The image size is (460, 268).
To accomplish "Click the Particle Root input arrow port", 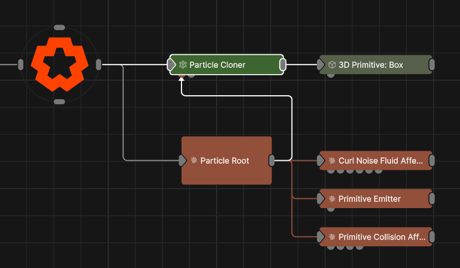I will (x=183, y=161).
